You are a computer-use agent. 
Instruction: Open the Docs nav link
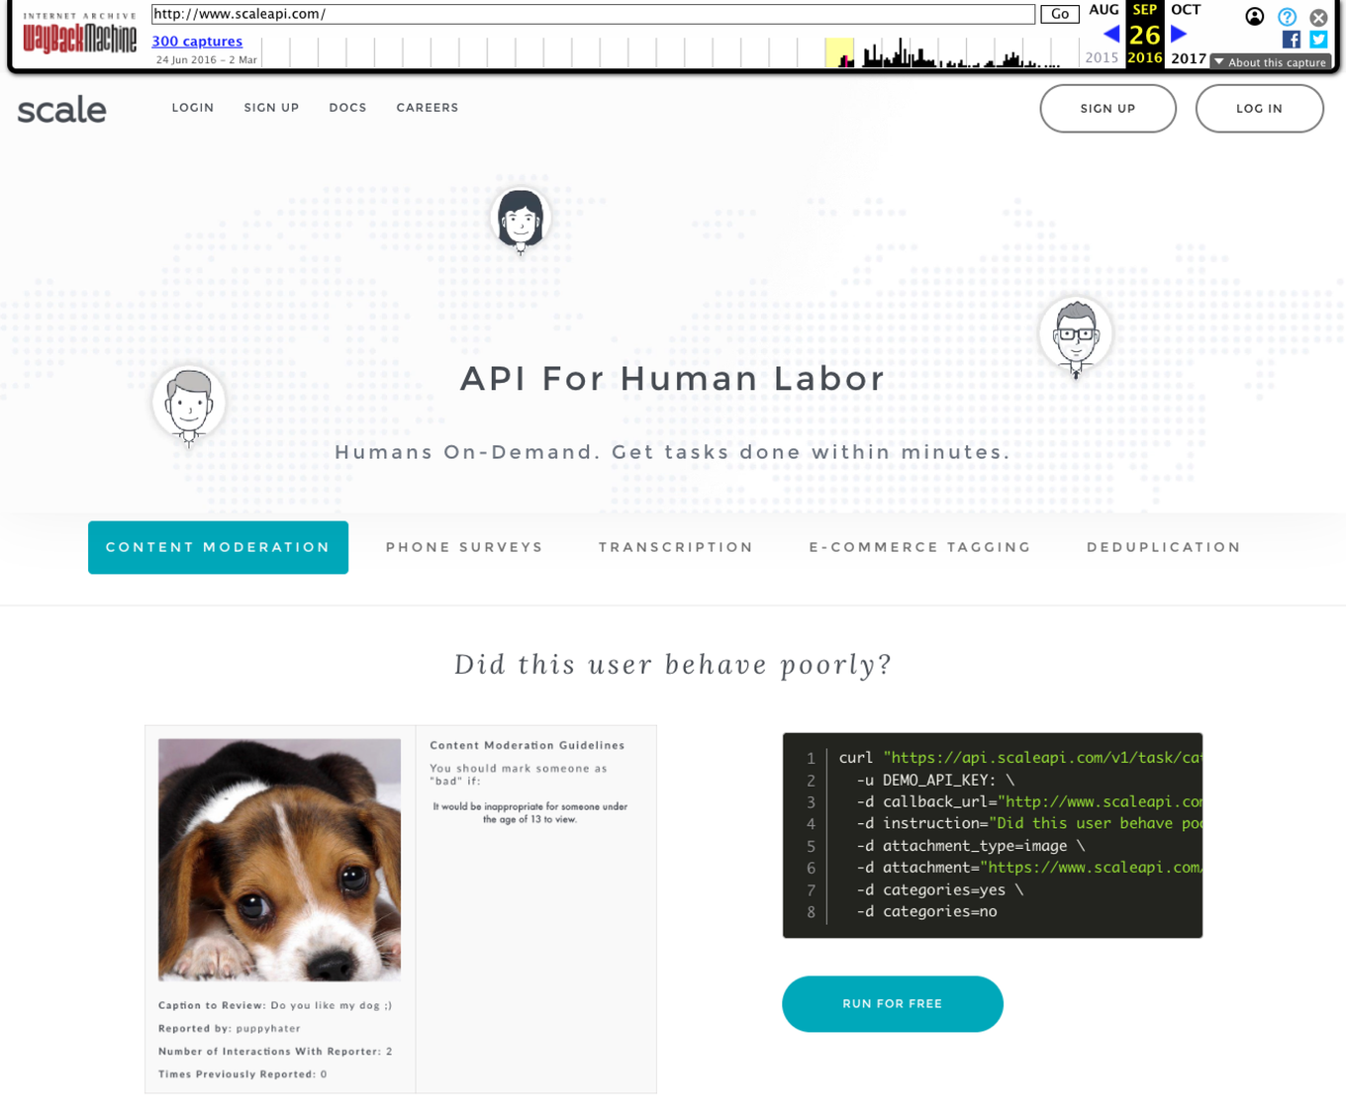pyautogui.click(x=347, y=108)
